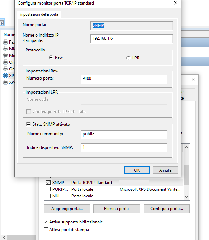Select the second Mi printer icon
The height and width of the screenshot is (240, 209).
tap(6, 55)
